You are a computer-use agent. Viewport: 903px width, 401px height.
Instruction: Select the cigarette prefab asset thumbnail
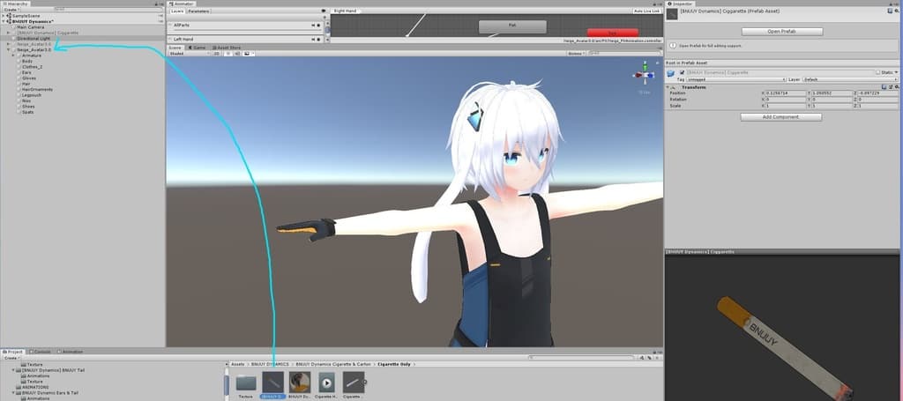[x=272, y=382]
